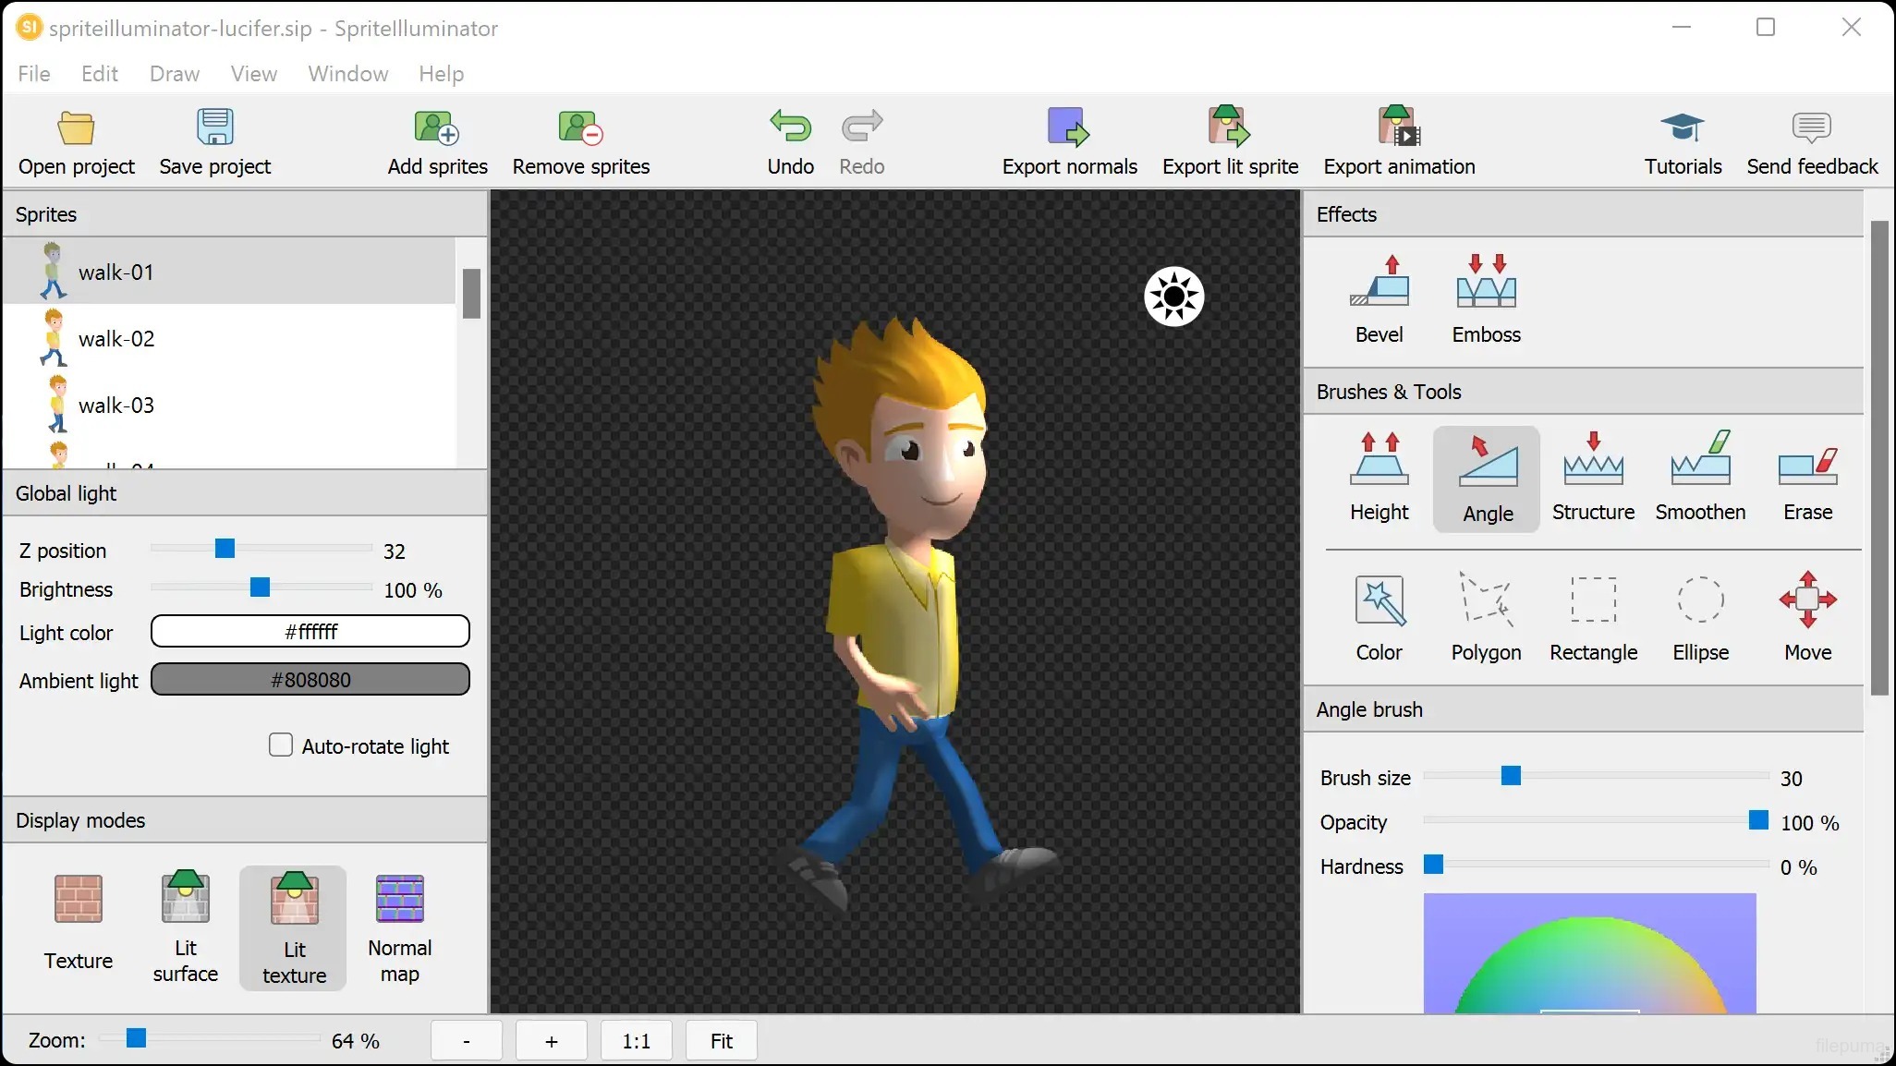Select the Smoothen brush tool
This screenshot has width=1896, height=1066.
pos(1700,478)
